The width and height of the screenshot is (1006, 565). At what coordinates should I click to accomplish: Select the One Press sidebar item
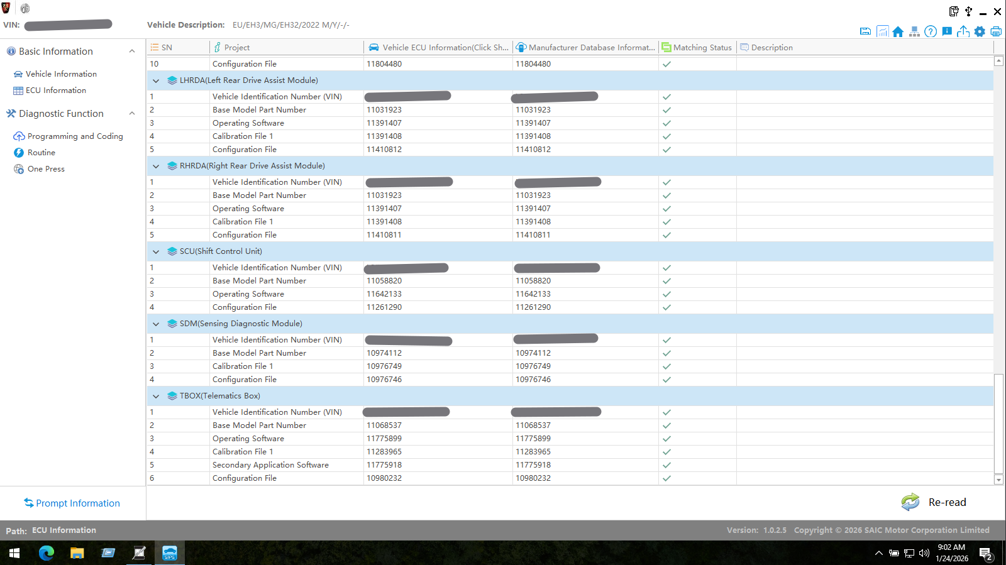(x=46, y=169)
